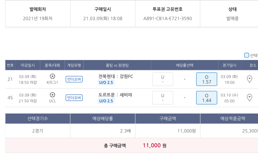Viewport: 258px width, 158px height.
Task: Select the U option for 도르트문 vs 세비야
Action: pyautogui.click(x=163, y=98)
